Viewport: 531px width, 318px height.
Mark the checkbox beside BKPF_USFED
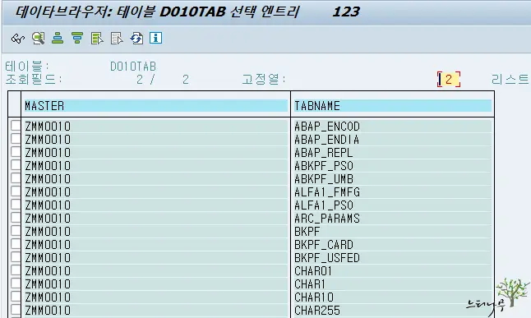click(16, 257)
